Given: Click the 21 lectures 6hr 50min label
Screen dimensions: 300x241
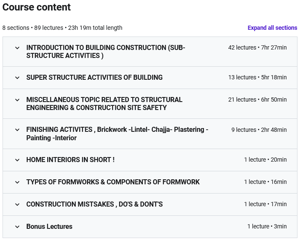Looking at the screenshot, I should (x=257, y=100).
